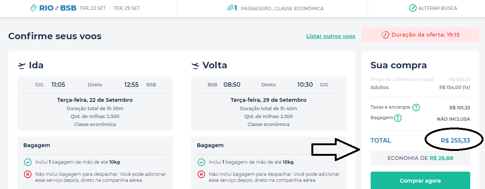
Task: Open the Bagagem help question mark icon
Action: pyautogui.click(x=398, y=118)
